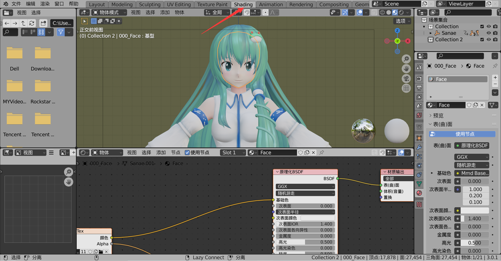Screen dimensions: 501x261
Task: Open Tool properties tab icon
Action: (419, 67)
